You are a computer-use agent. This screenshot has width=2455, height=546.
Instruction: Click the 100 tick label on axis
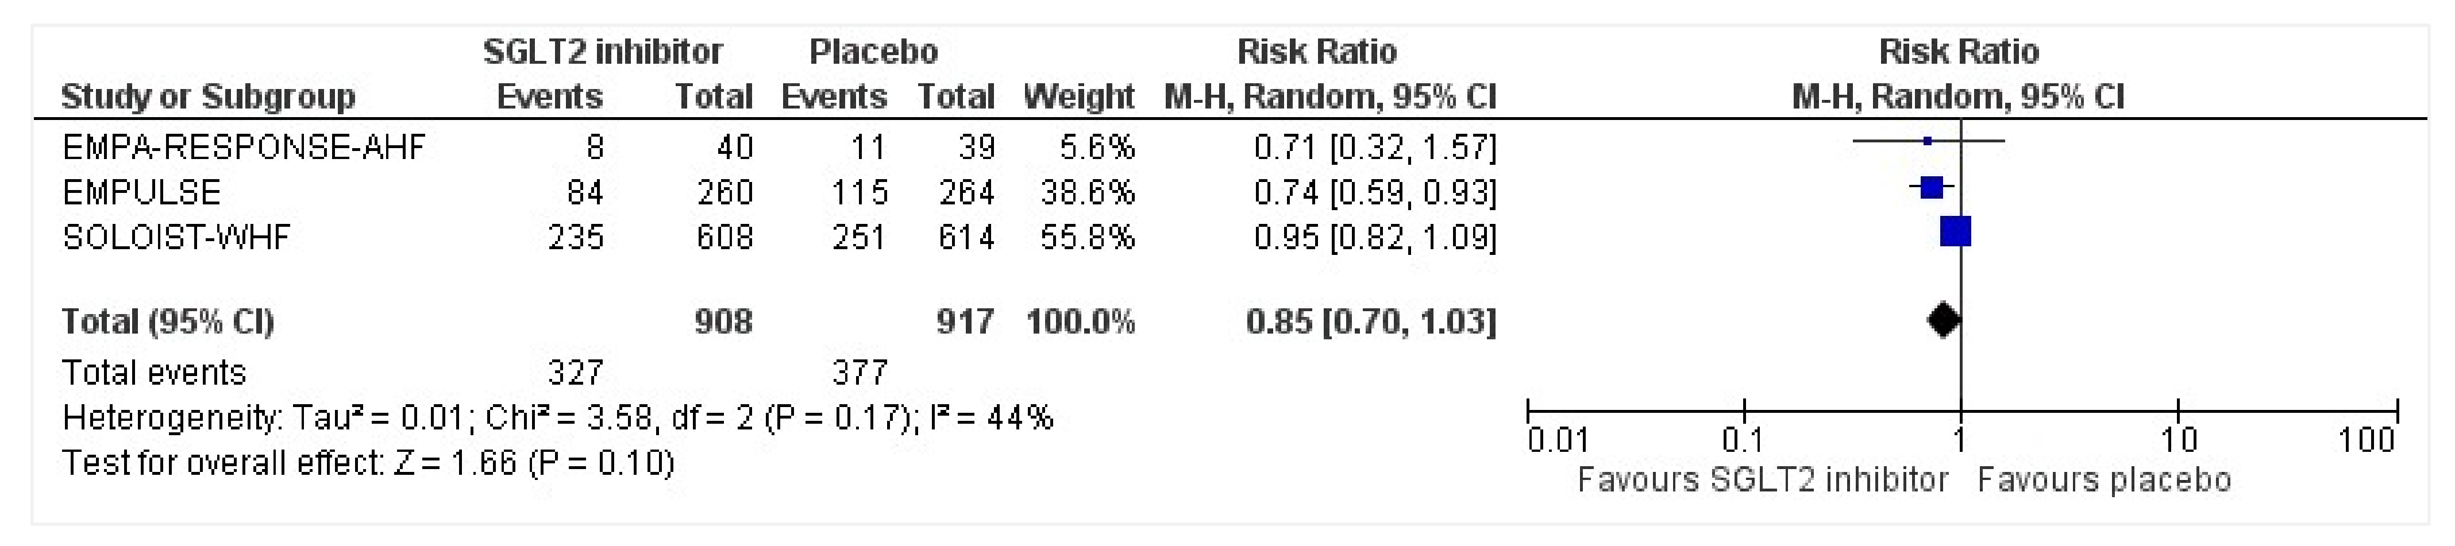coord(2367,440)
